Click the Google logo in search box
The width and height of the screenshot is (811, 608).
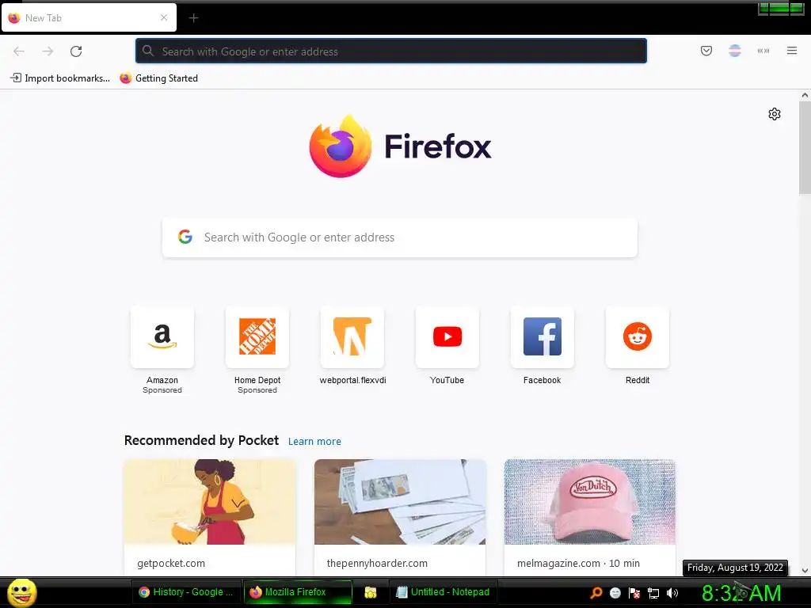185,237
